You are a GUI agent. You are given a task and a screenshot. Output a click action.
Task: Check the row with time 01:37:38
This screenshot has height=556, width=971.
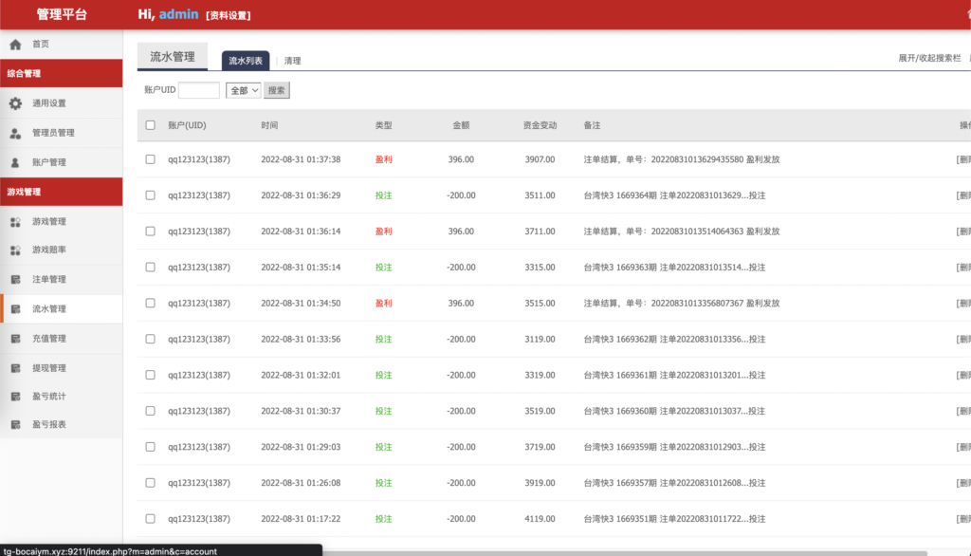150,159
